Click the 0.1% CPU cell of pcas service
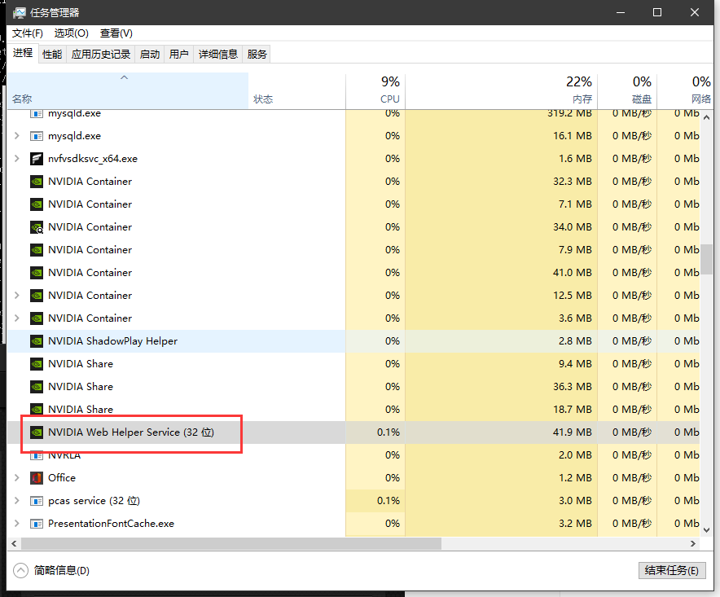 click(375, 501)
